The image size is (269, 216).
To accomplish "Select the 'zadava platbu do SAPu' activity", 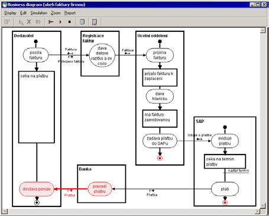I will pyautogui.click(x=160, y=141).
